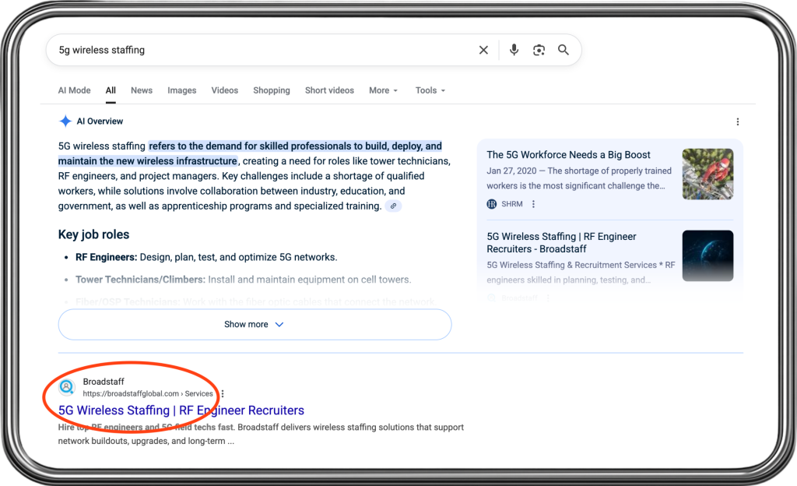Click the Broadstaff site favicon
Viewport: 797px width, 486px height.
(67, 387)
